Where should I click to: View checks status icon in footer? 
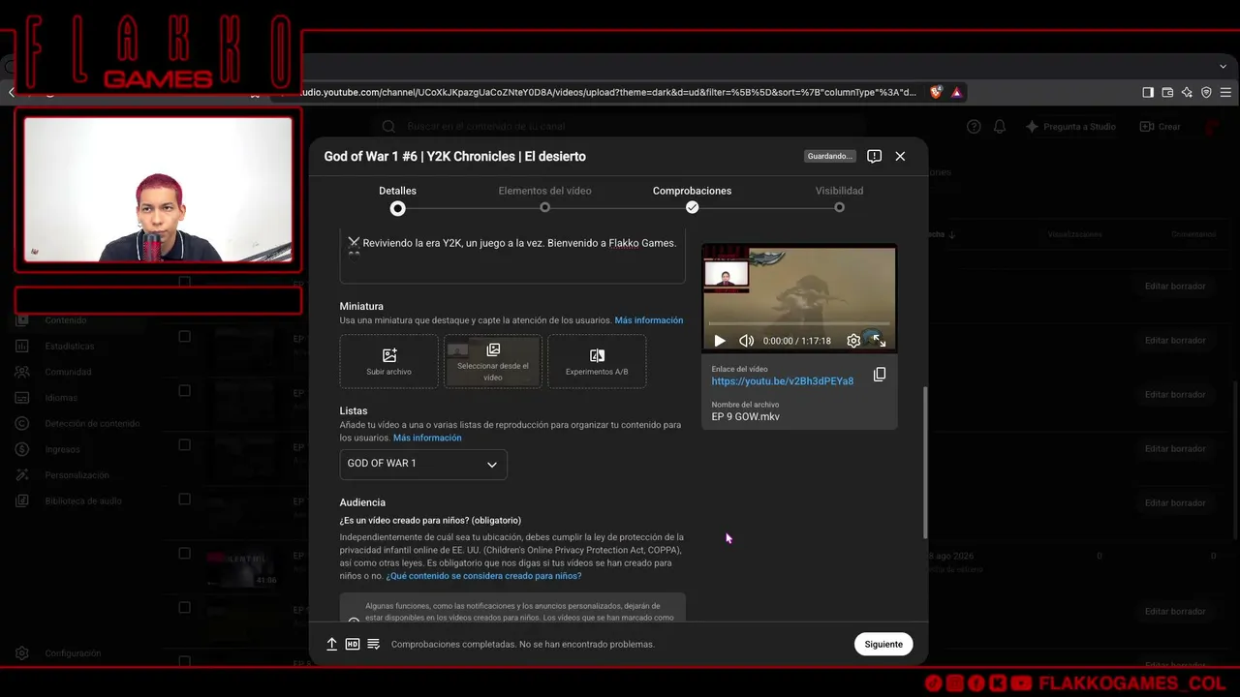click(373, 644)
